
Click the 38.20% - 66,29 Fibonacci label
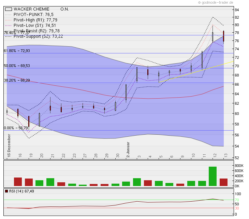click(x=17, y=80)
